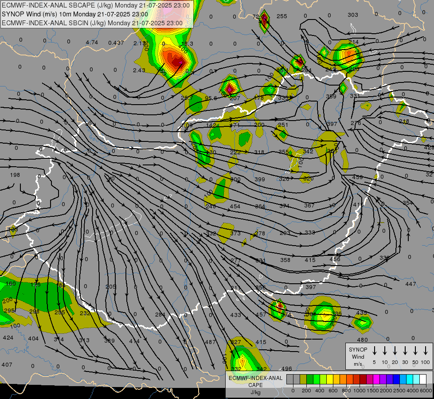This screenshot has width=434, height=399.
Task: Click the map value 424
Action: [x=8, y=338]
